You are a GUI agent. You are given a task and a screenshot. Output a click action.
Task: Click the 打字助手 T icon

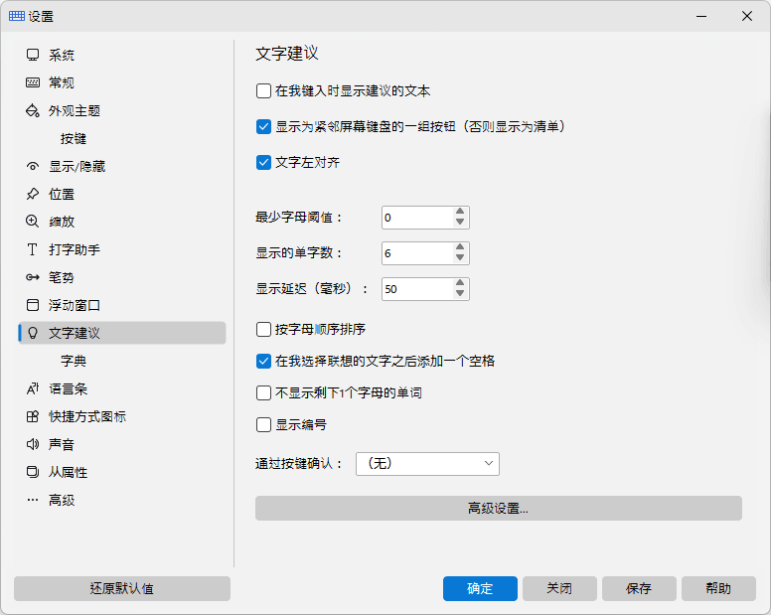(x=33, y=249)
